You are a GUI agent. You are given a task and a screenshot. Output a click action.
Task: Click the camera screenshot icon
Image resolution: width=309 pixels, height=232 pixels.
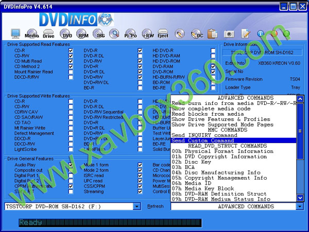point(229,34)
